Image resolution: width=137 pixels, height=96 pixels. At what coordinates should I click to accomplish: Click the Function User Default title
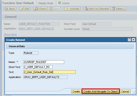18,3
